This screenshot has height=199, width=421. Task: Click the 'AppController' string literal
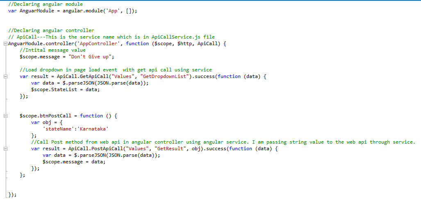tap(99, 43)
